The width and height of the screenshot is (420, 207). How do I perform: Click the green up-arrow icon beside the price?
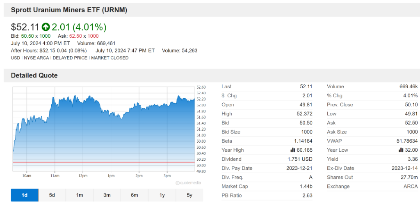[46, 27]
